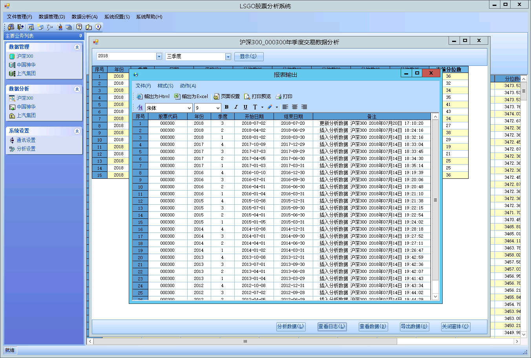Click the 查看日志(L) button

pos(332,326)
